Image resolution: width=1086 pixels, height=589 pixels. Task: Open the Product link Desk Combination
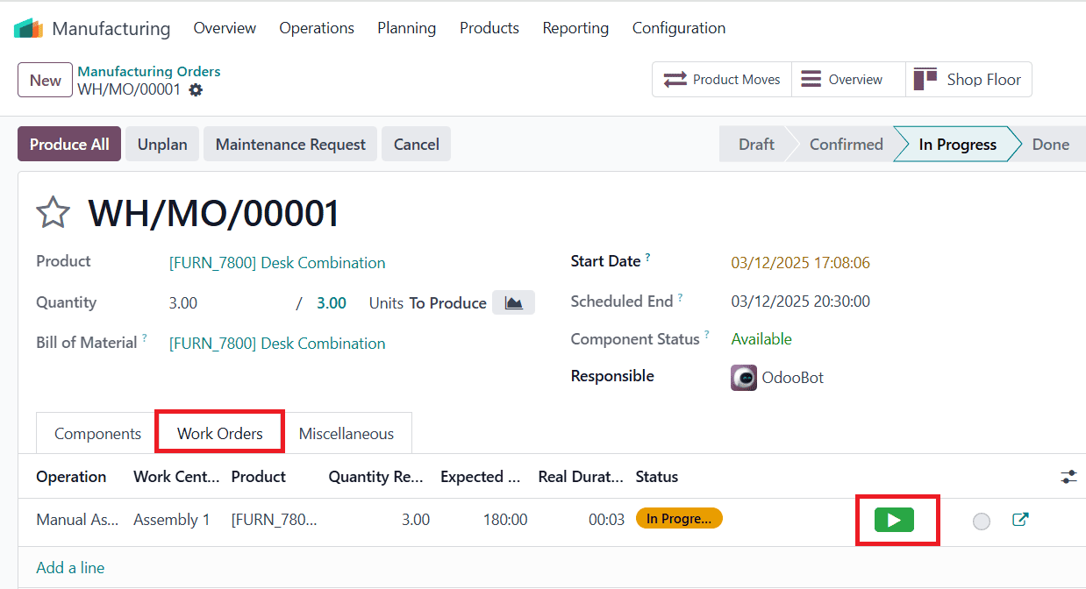coord(277,263)
